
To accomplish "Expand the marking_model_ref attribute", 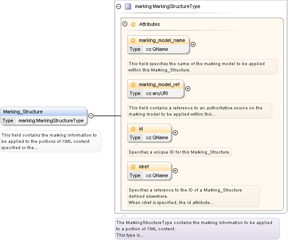I will [188, 88].
